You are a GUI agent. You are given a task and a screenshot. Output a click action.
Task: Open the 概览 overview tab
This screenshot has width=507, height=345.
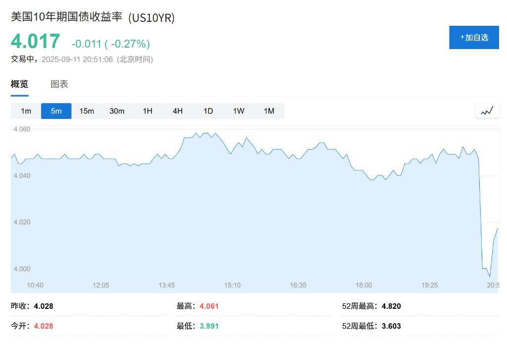19,84
